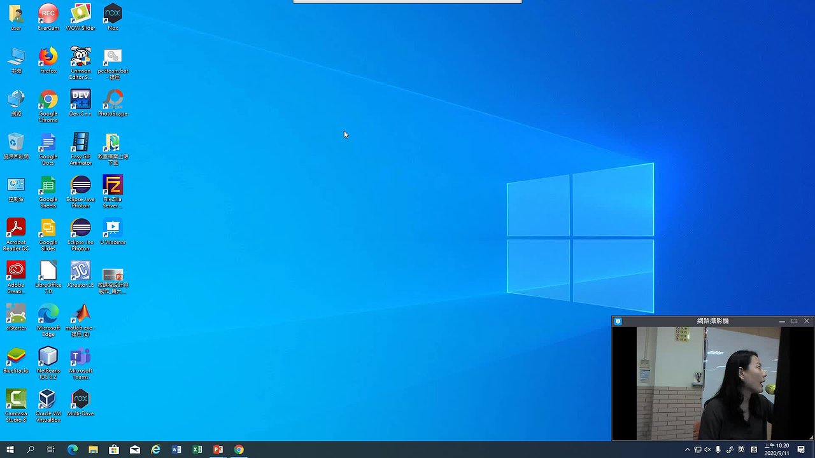
Task: Select the U Webinar desktop icon
Action: pos(113,231)
